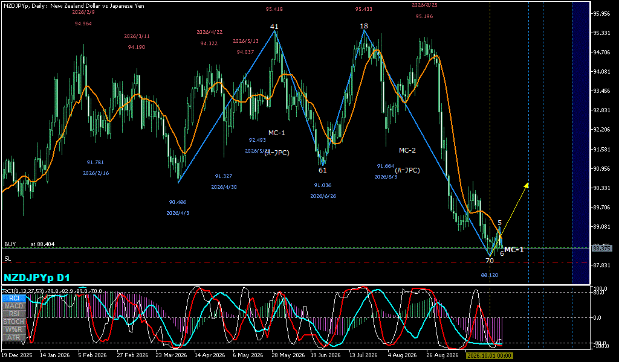This screenshot has width=619, height=362.
Task: Select the 2026/5/13 date label
Action: [x=245, y=41]
